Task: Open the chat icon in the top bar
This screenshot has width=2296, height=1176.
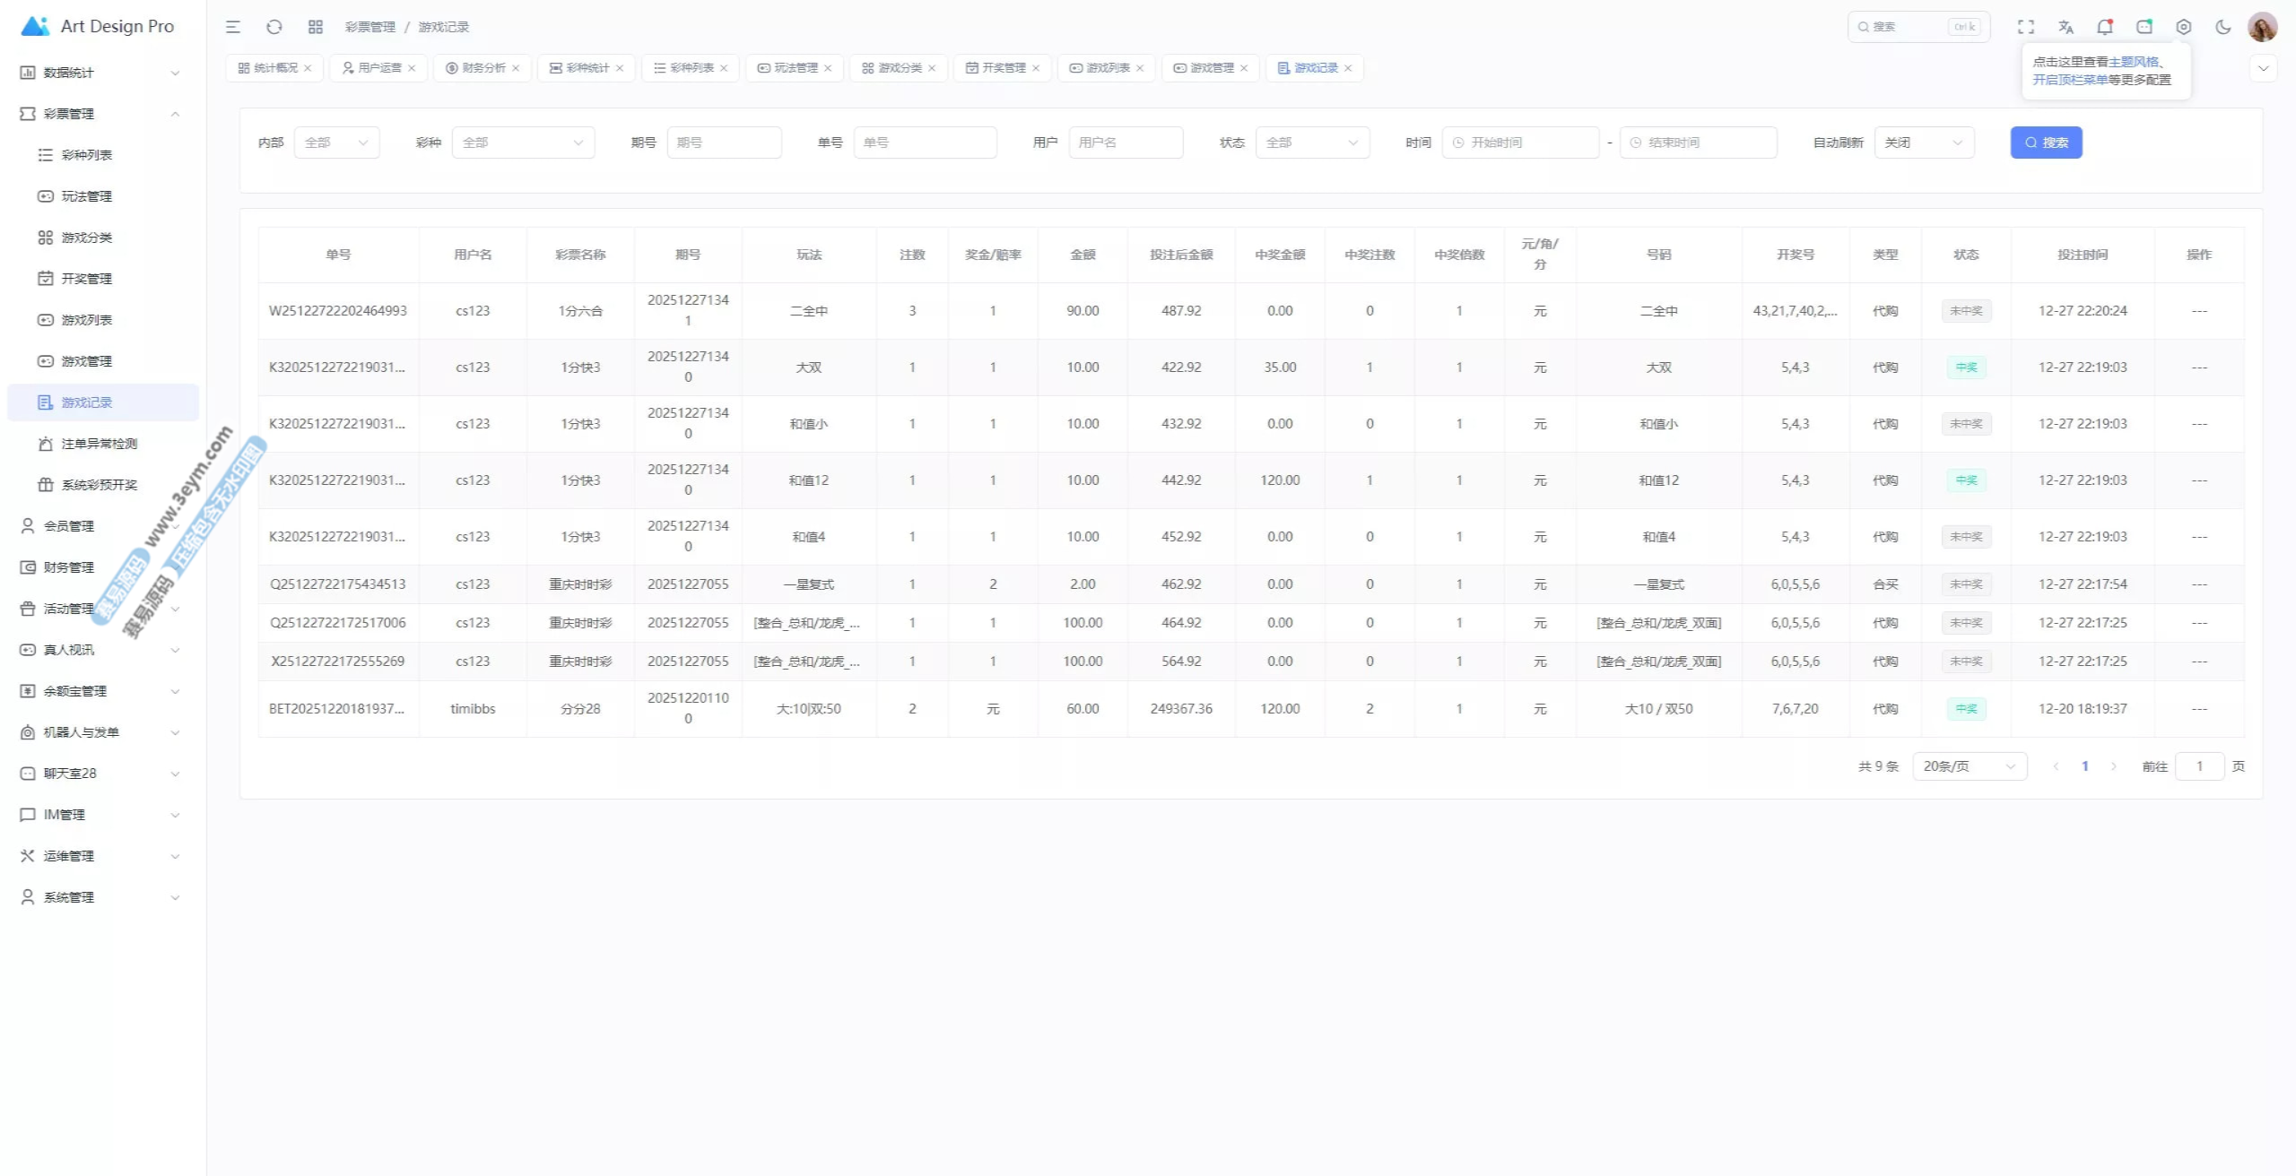Action: [x=2144, y=27]
